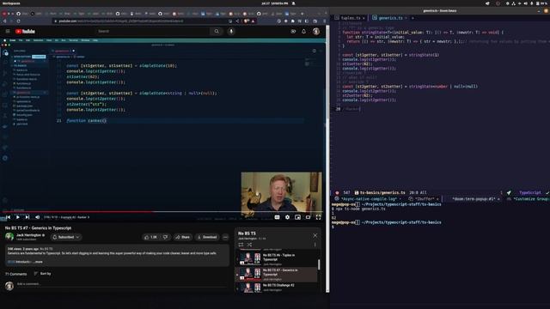Switch to the tuples.ts tab in Emacs
The height and width of the screenshot is (309, 550).
350,17
